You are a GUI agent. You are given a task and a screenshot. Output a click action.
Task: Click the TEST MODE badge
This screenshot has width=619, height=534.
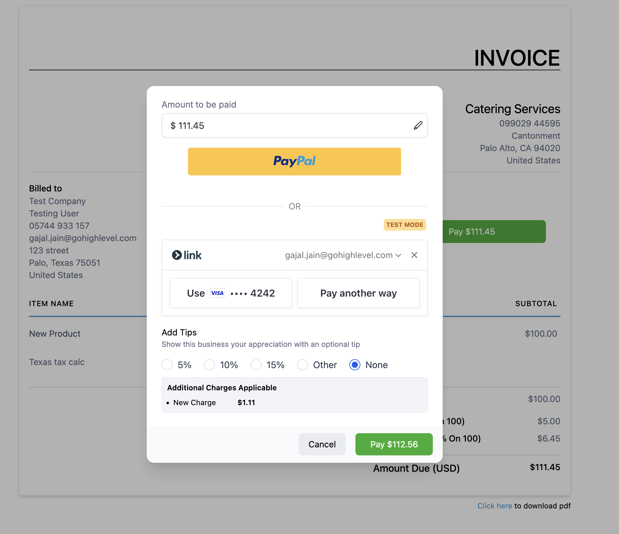point(404,225)
